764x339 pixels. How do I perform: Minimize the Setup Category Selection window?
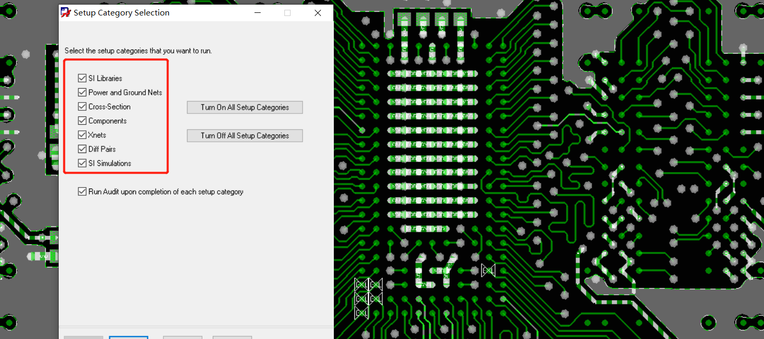[x=257, y=13]
